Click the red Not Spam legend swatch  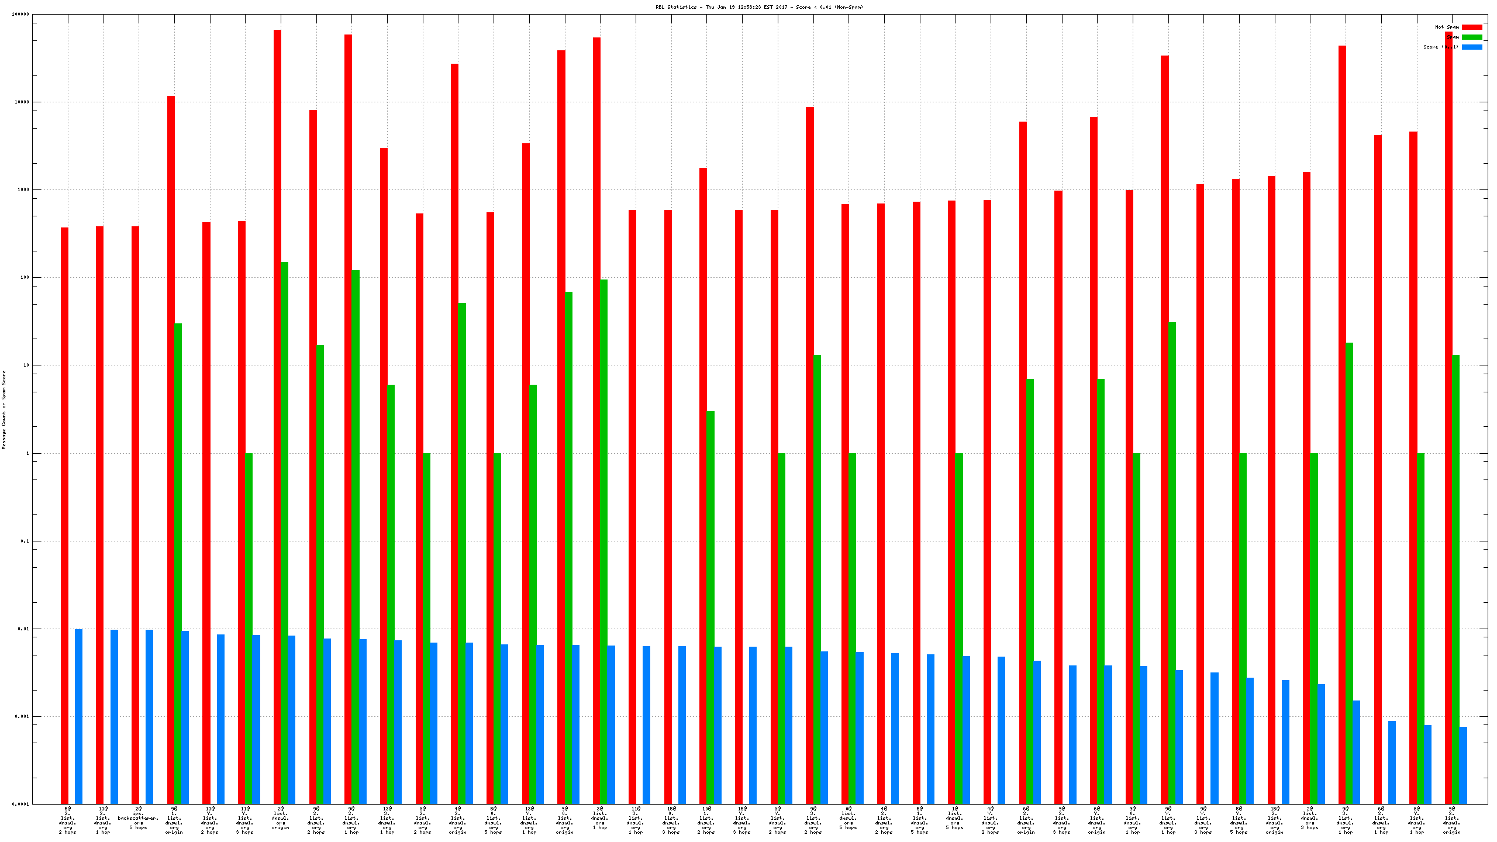(1471, 27)
